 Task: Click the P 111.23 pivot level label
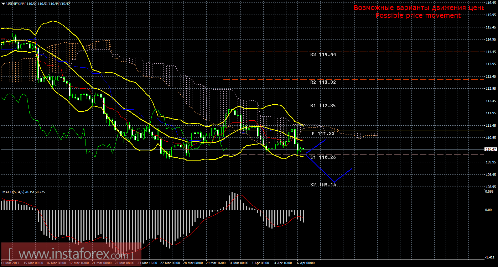point(323,133)
